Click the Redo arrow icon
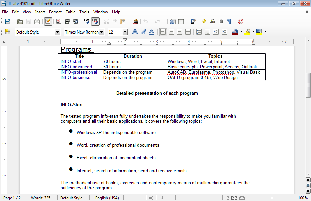Image resolution: width=311 pixels, height=201 pixels. 158,21
